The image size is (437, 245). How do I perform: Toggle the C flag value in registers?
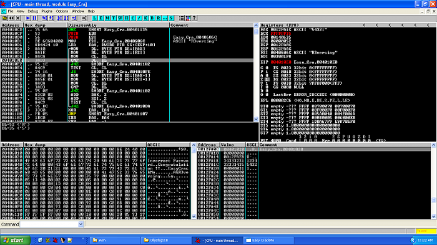click(267, 68)
